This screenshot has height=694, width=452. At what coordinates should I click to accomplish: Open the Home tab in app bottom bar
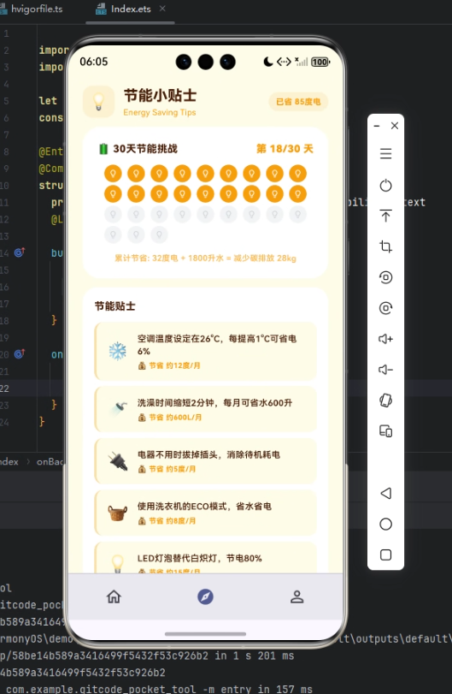(114, 596)
